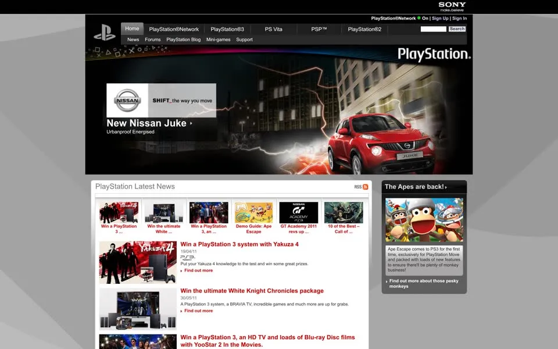The height and width of the screenshot is (349, 558).
Task: Open News in the submenu
Action: tap(133, 40)
